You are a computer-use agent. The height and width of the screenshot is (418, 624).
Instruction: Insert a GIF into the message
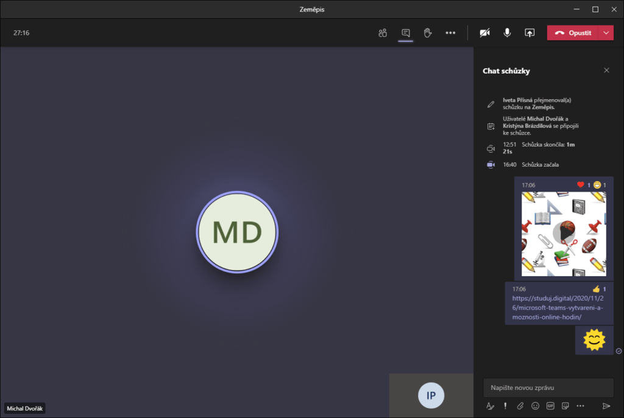pos(550,406)
